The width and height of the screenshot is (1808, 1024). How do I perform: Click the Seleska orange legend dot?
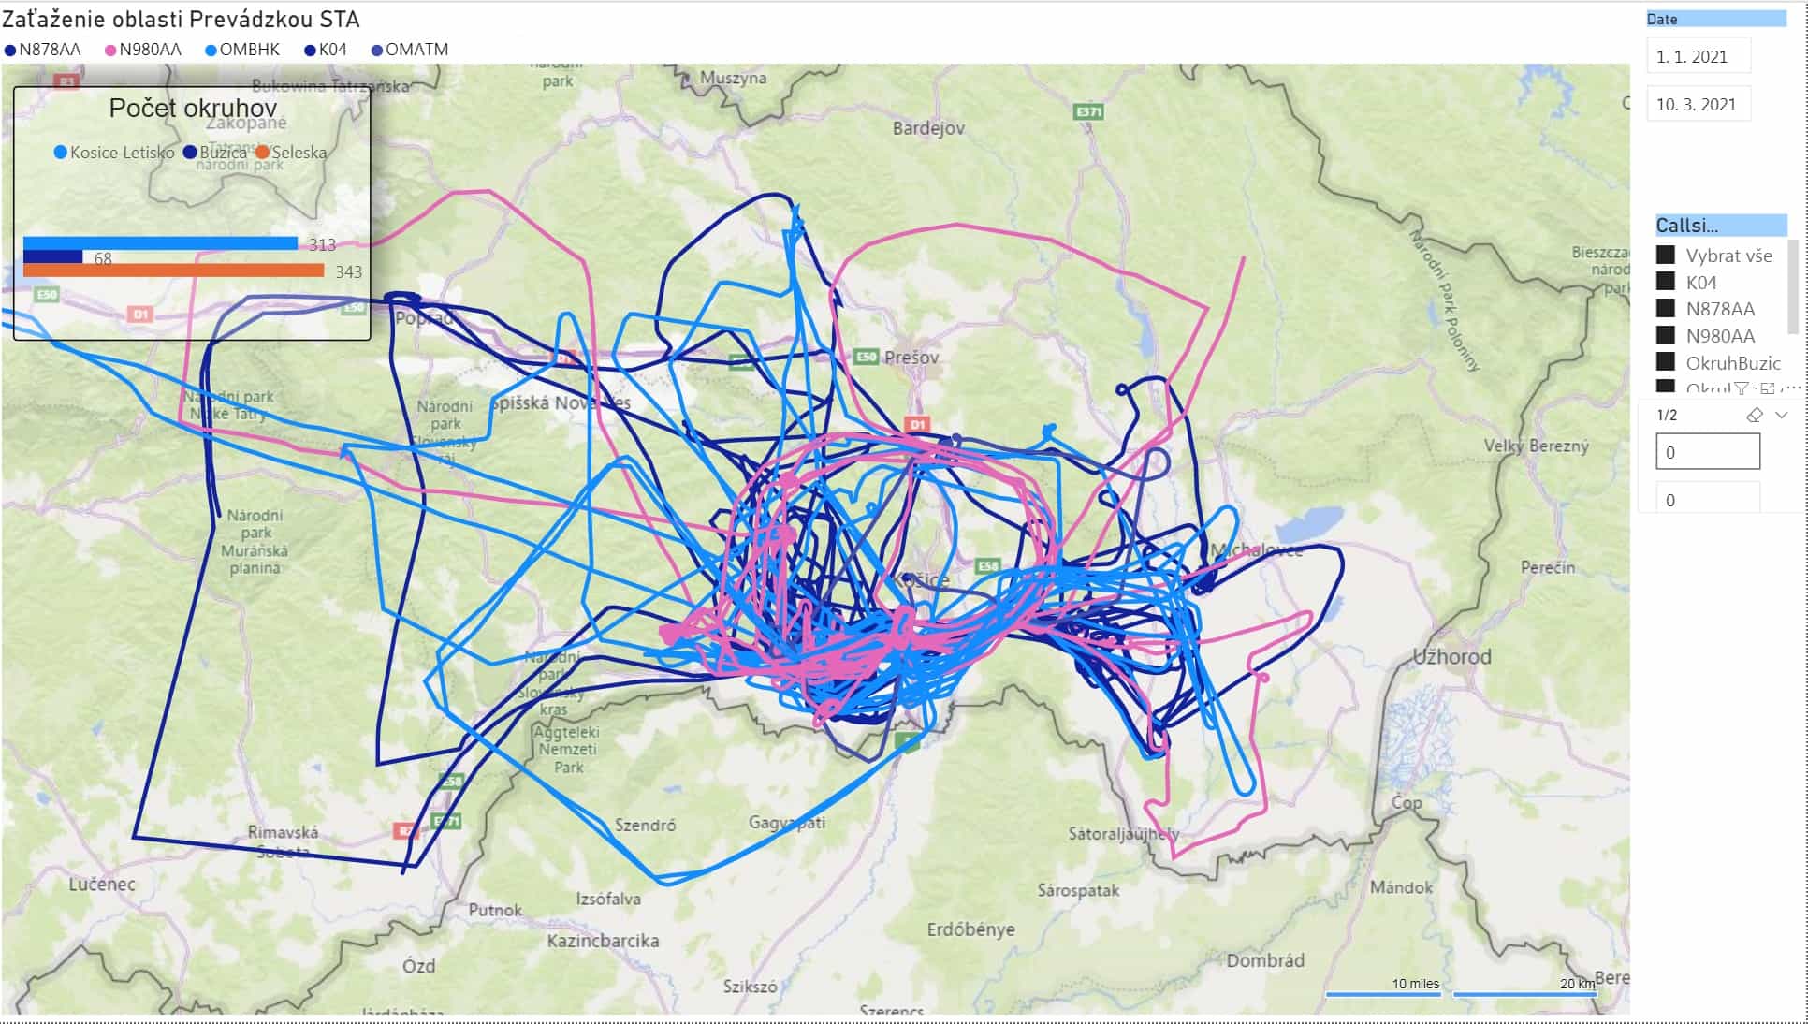point(263,152)
